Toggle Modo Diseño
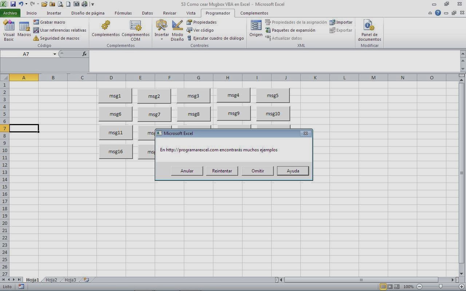The width and height of the screenshot is (466, 291). pos(177,31)
